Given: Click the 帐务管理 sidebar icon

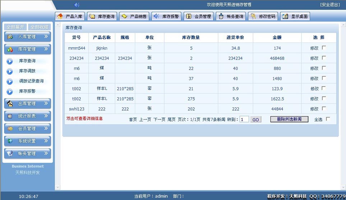Looking at the screenshot, I should coord(10,153).
